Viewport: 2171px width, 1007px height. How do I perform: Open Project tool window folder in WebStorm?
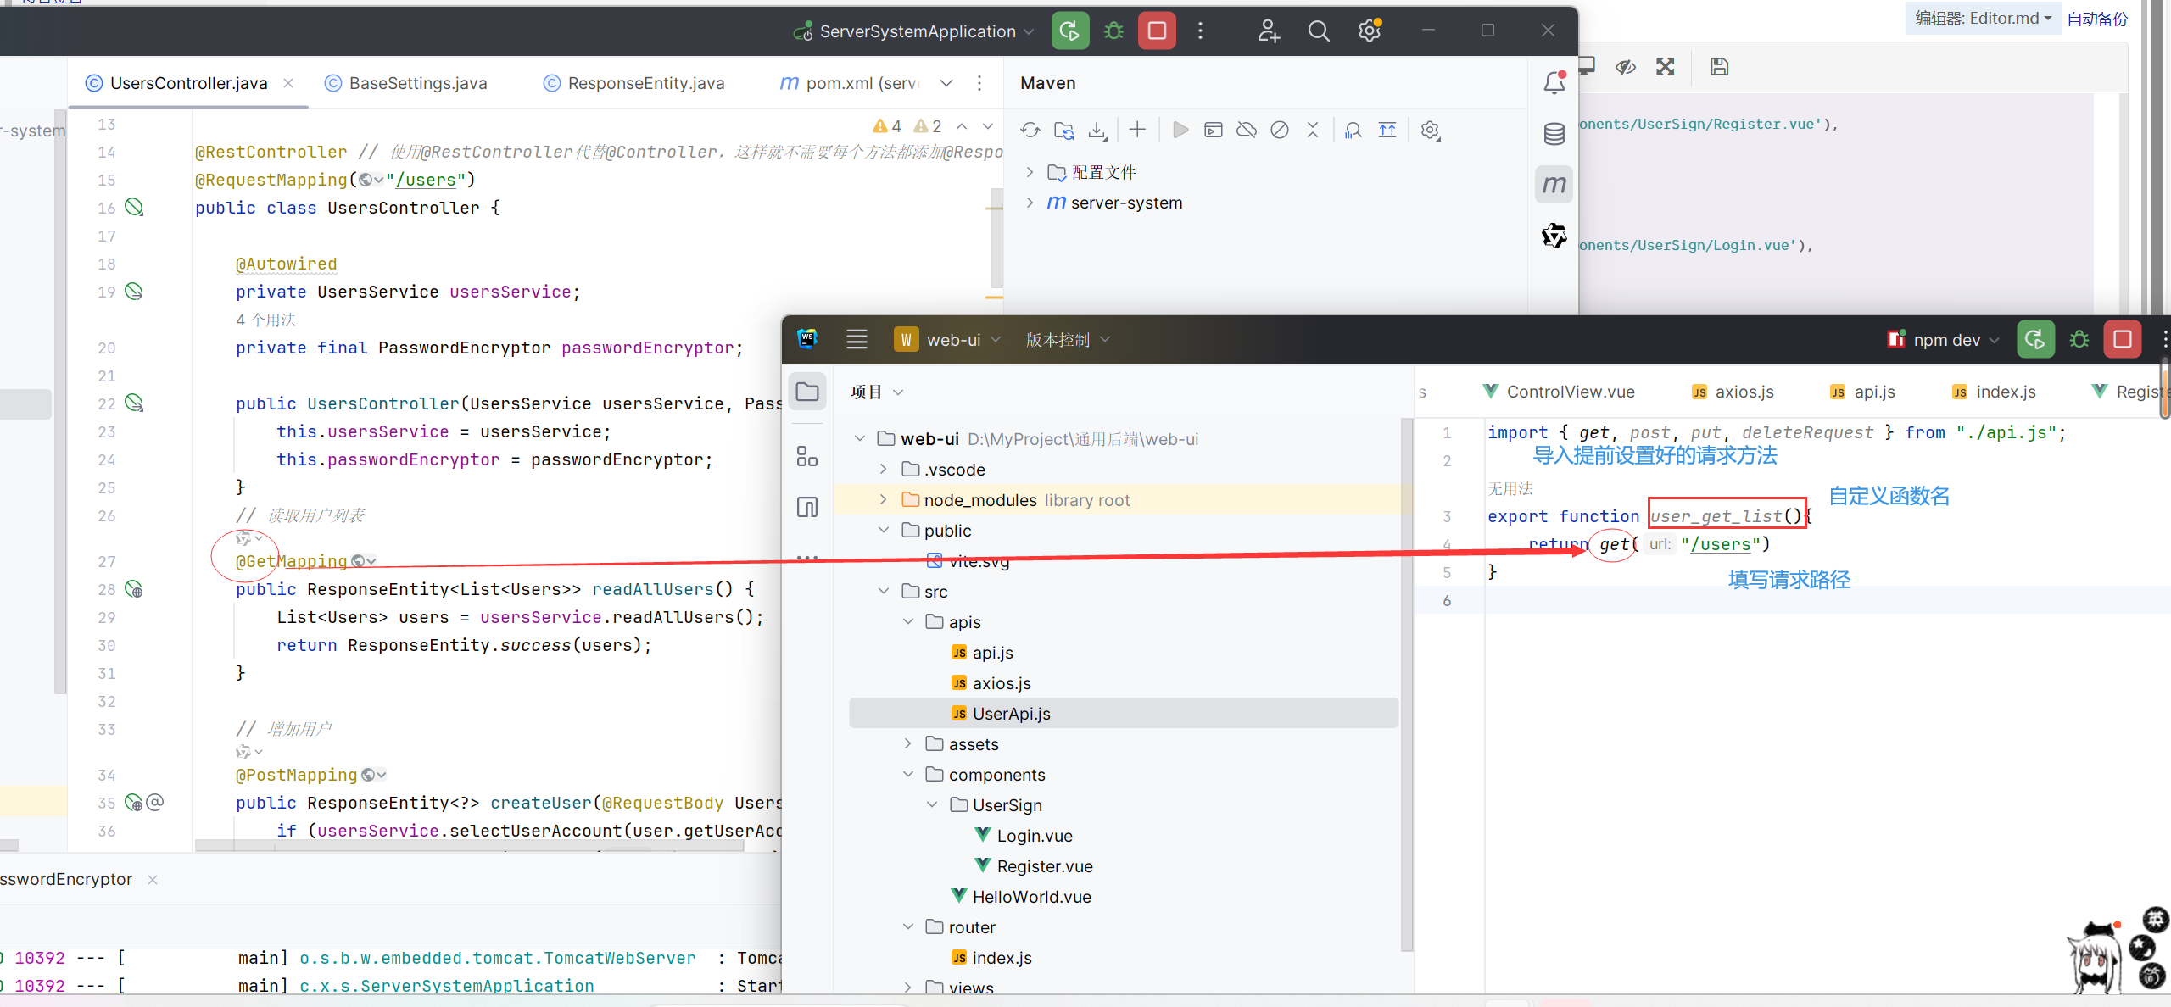click(x=807, y=392)
